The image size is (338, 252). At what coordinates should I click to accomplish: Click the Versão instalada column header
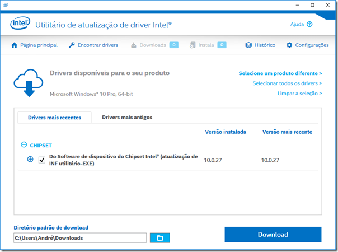click(226, 132)
